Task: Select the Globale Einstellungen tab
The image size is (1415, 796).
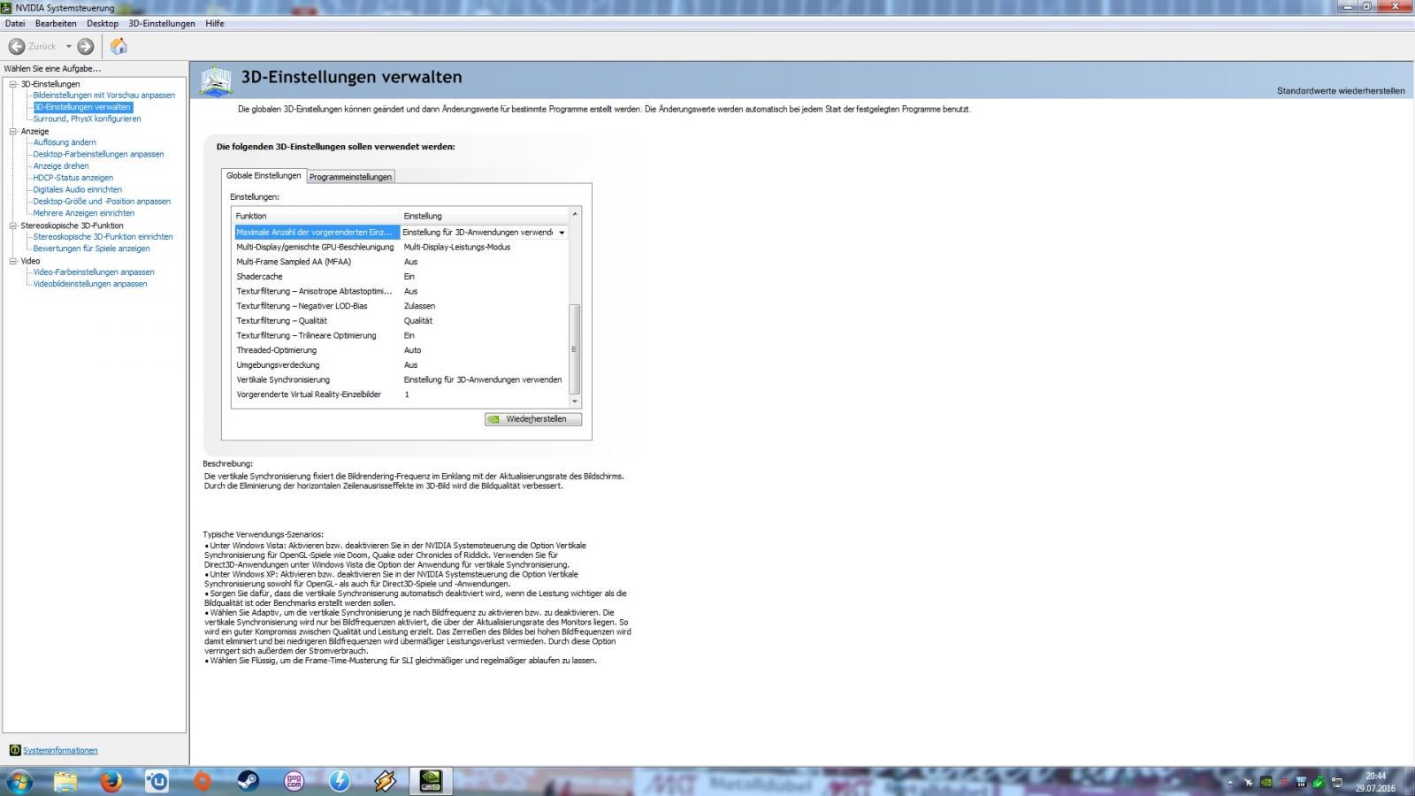Action: [x=264, y=175]
